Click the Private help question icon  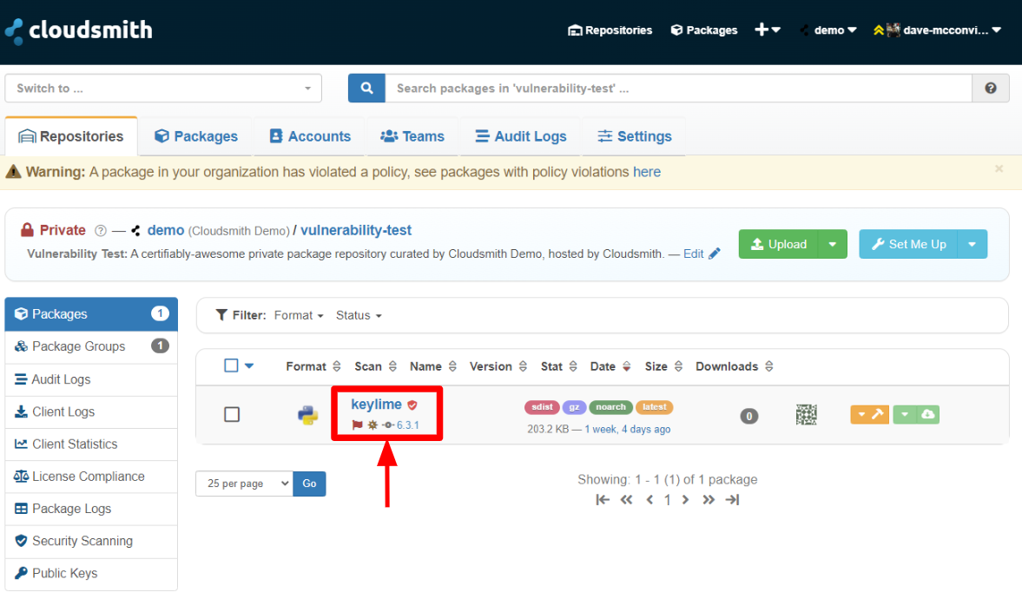(x=101, y=231)
